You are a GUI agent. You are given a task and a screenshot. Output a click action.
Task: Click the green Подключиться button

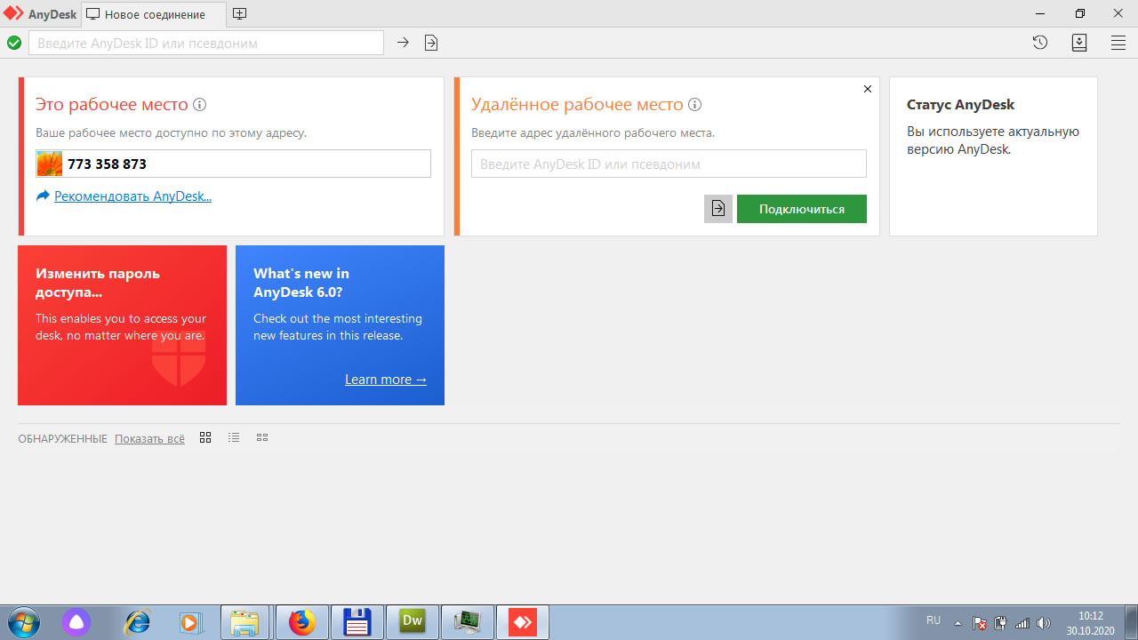pos(802,209)
